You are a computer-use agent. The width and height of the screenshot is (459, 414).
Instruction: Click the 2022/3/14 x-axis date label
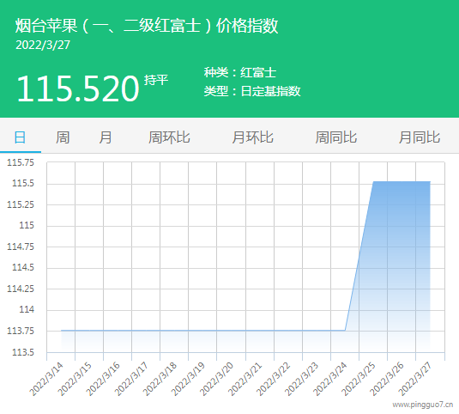point(46,379)
